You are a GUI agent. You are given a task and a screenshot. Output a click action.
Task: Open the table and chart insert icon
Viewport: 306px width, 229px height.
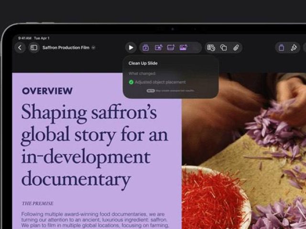211,48
